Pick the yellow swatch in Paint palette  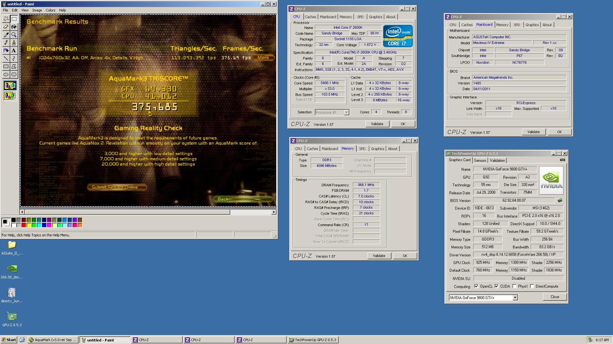pos(29,225)
